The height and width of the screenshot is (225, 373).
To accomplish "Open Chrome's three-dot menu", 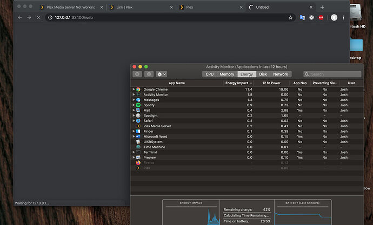I will tap(343, 18).
